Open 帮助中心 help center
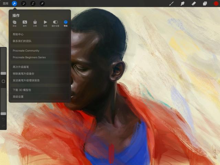Viewport: 220px width, 165px height. [40, 34]
